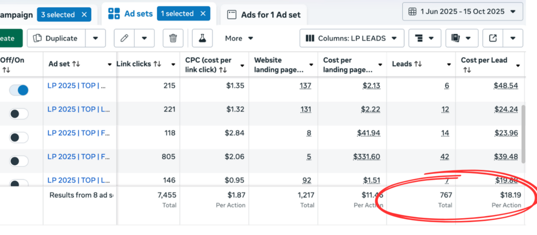Screen dimensions: 537x235
Task: Clear the 1 selected ad sets filter
Action: tap(203, 13)
